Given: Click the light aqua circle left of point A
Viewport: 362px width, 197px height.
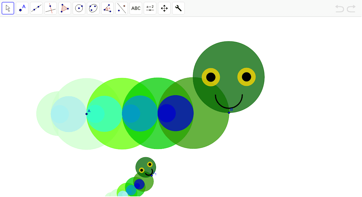Looking at the screenshot, I should pos(69,114).
